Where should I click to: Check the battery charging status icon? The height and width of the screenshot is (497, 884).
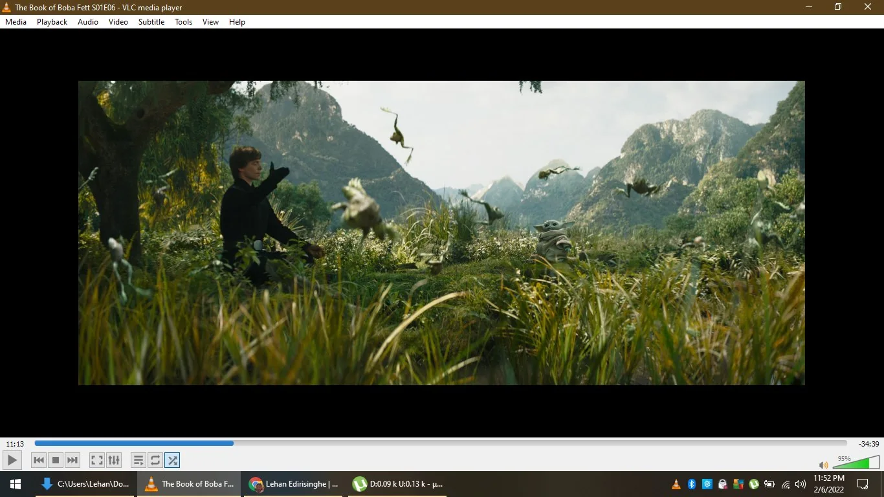pyautogui.click(x=769, y=484)
